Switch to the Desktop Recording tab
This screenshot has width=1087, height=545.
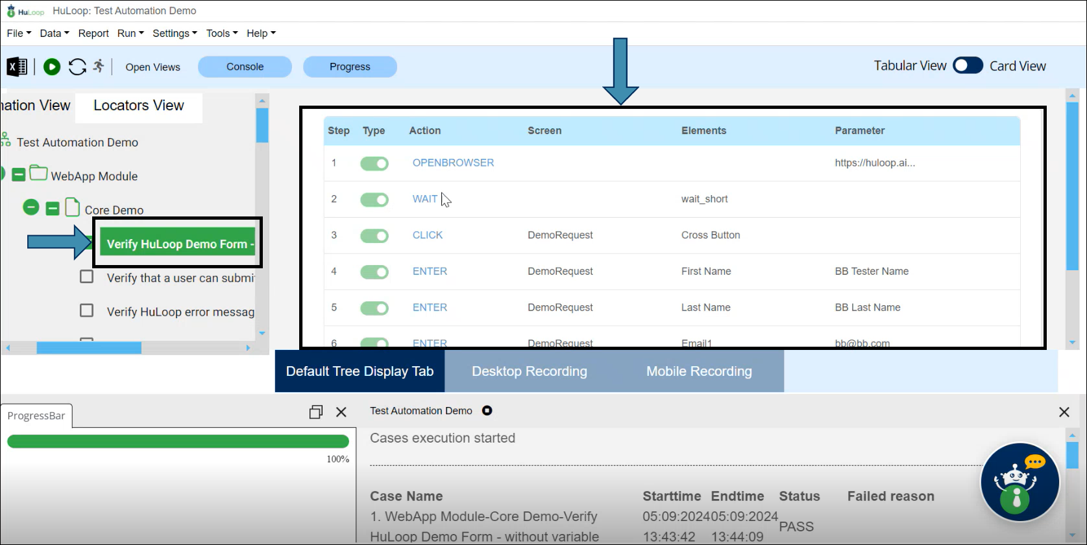point(529,371)
